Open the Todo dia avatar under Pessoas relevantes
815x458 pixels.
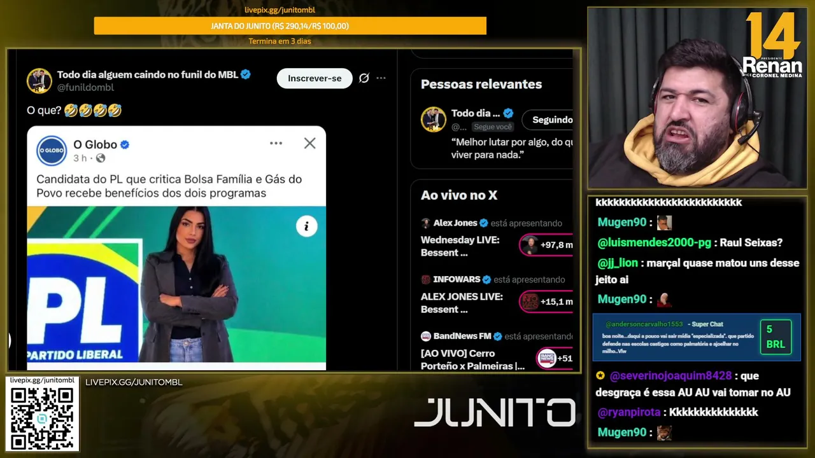coord(434,120)
